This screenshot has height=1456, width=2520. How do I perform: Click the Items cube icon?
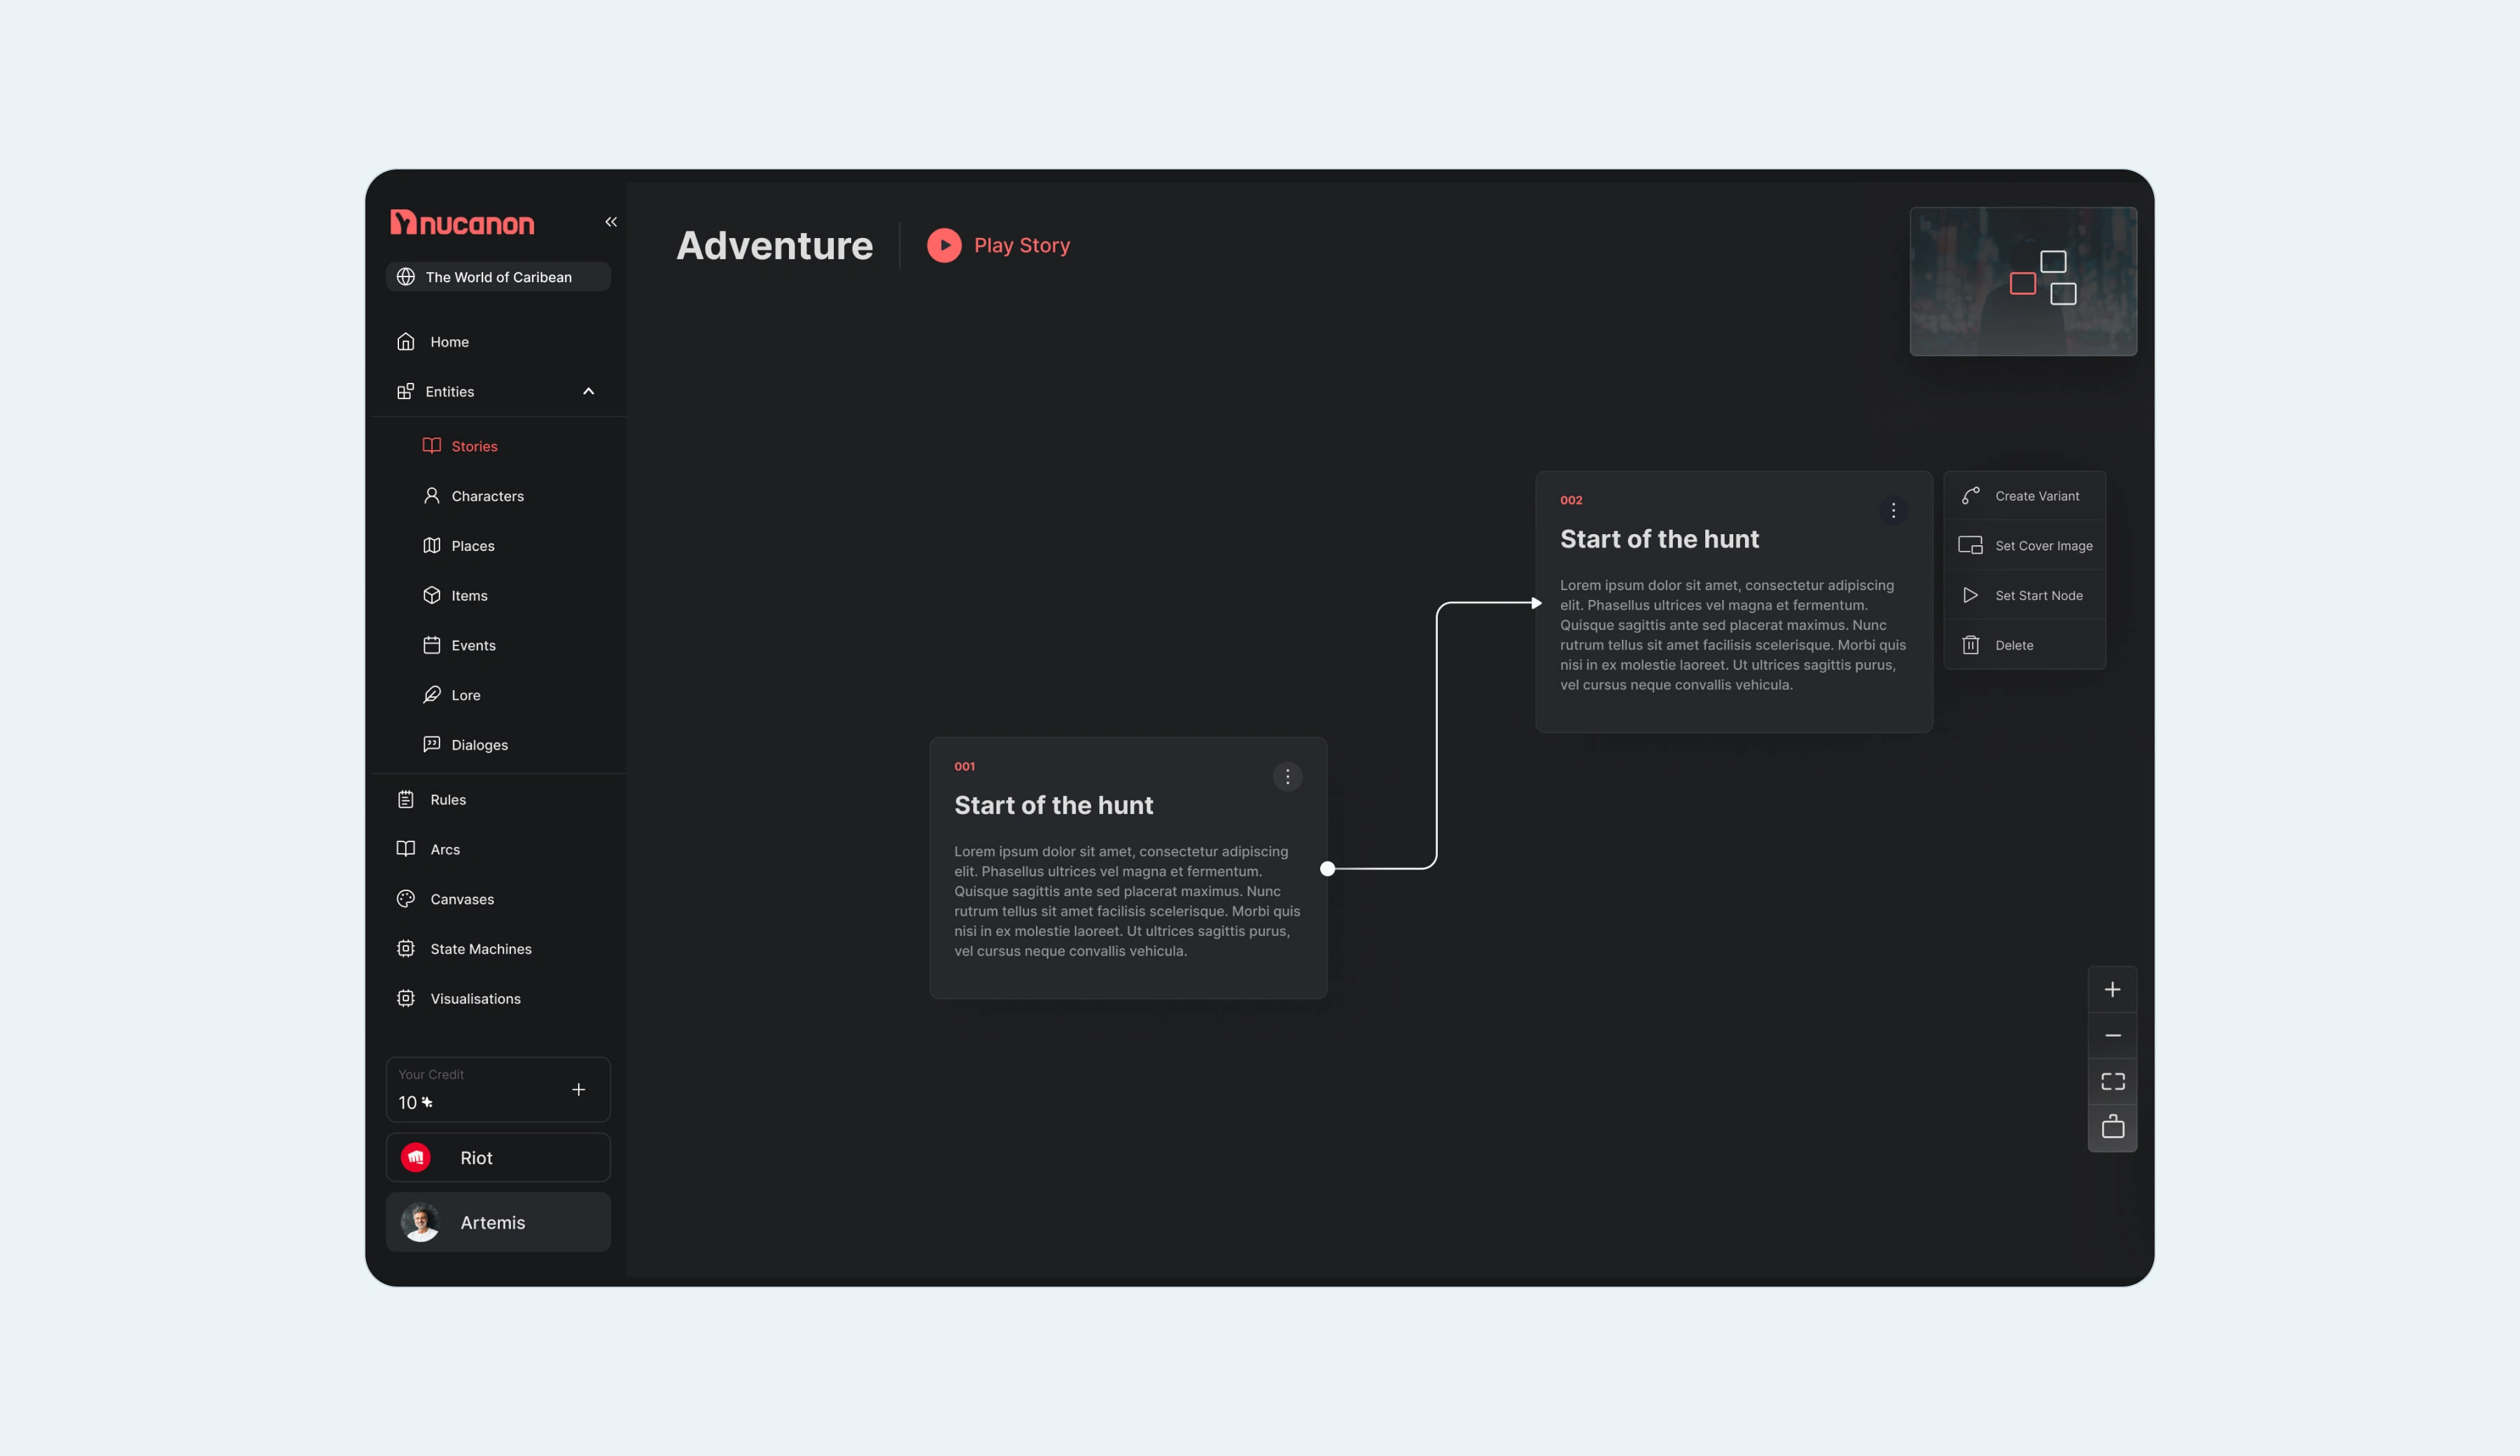[432, 595]
